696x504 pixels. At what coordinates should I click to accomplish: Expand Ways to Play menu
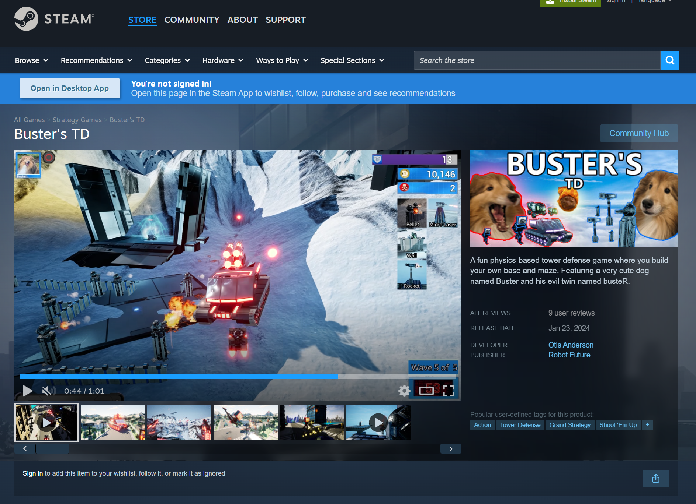click(x=282, y=60)
